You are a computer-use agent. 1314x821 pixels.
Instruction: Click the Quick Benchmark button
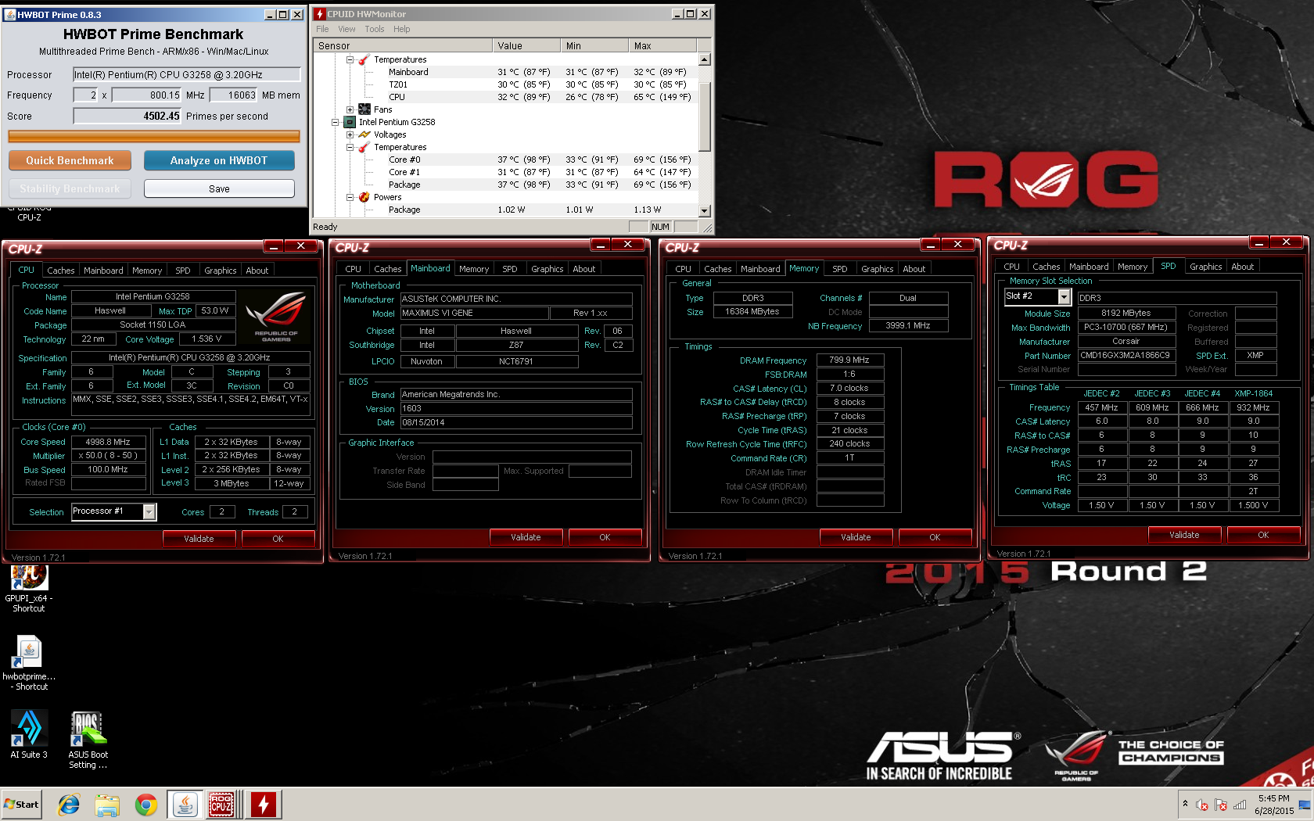[x=70, y=160]
